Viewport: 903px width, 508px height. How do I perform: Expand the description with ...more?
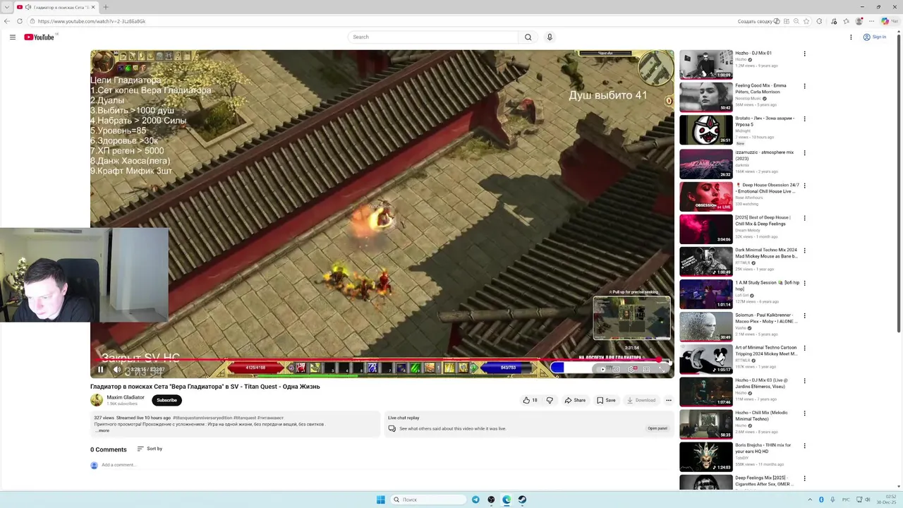click(102, 430)
